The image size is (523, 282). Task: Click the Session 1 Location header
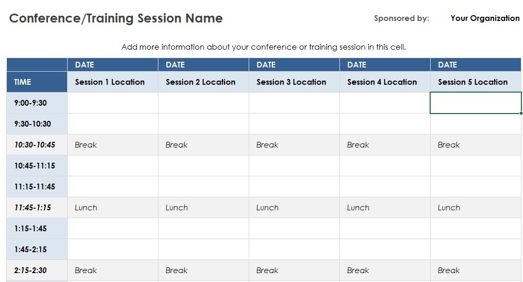[x=113, y=82]
